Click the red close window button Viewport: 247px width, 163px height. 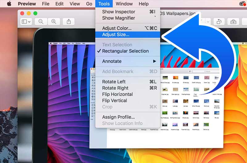(x=22, y=13)
